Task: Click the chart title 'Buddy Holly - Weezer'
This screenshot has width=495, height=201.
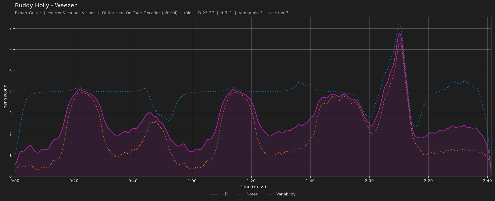Action: click(46, 5)
